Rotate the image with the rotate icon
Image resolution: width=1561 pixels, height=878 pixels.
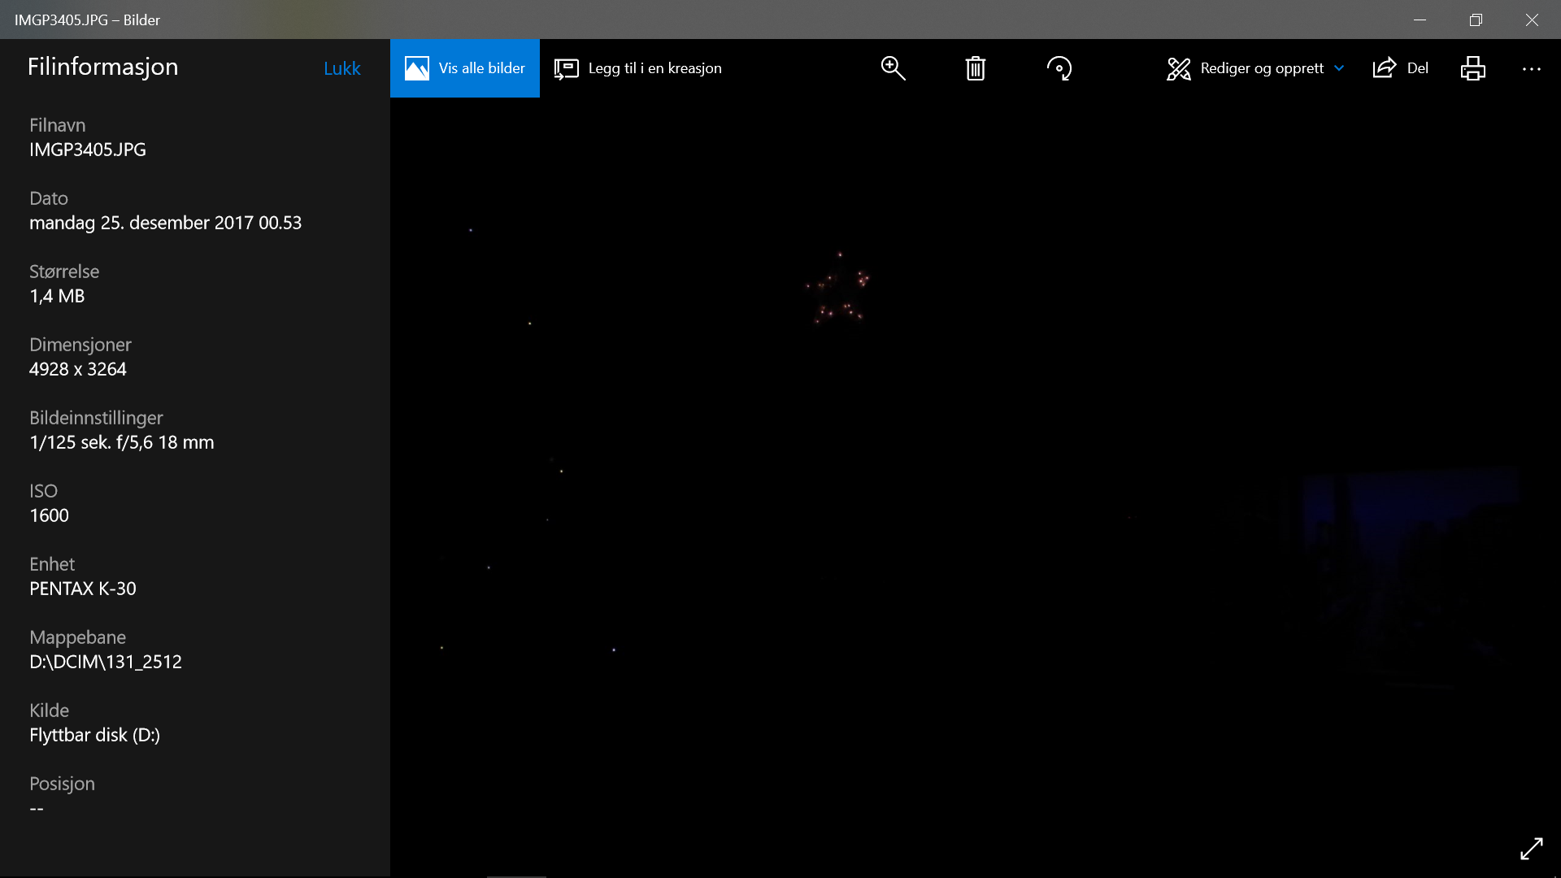[1059, 68]
